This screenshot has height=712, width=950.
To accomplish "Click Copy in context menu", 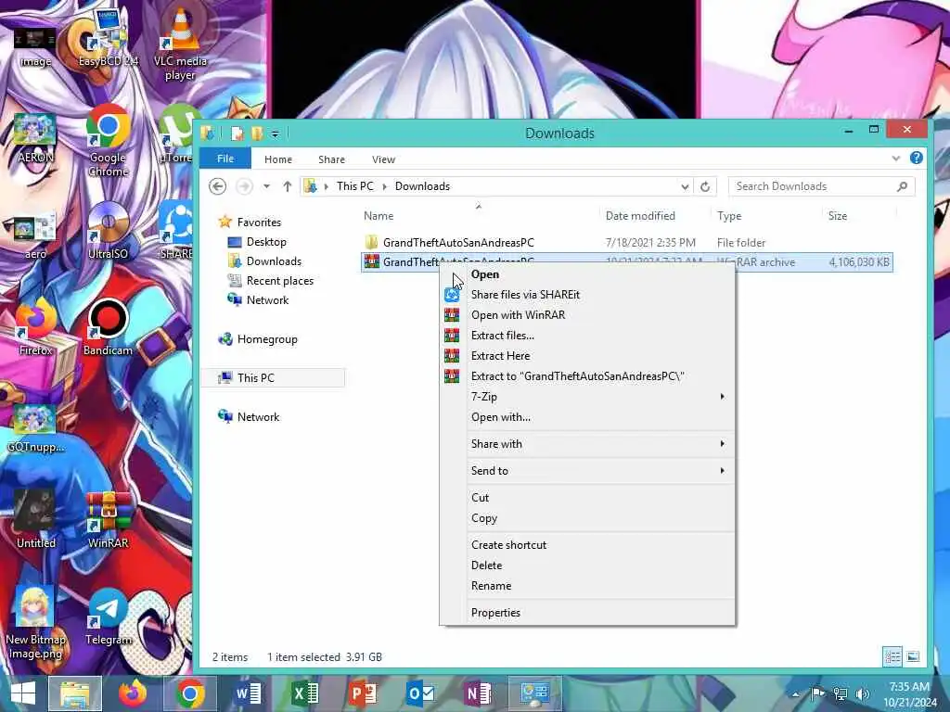I will [587, 518].
